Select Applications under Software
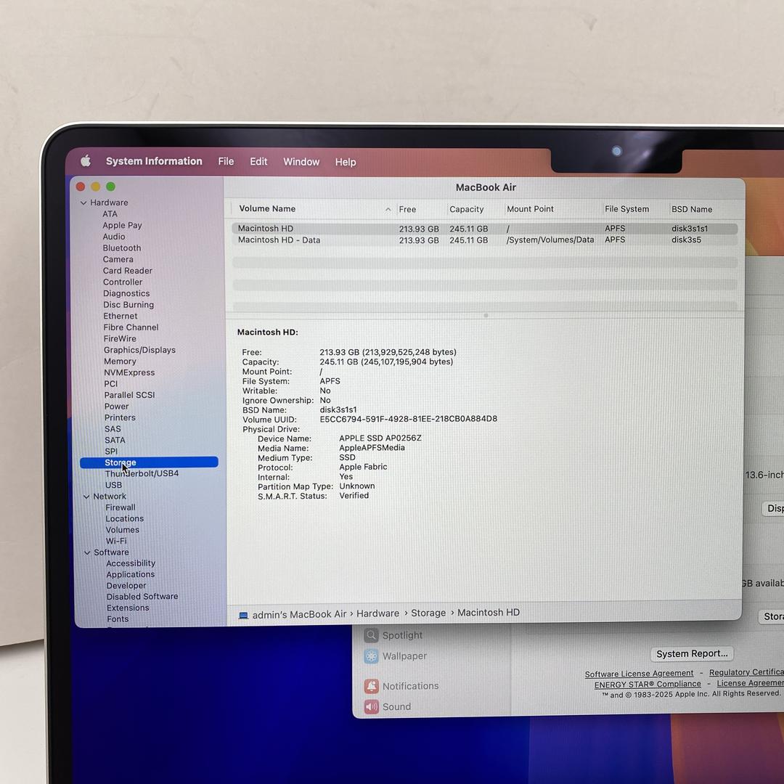784x784 pixels. point(131,574)
